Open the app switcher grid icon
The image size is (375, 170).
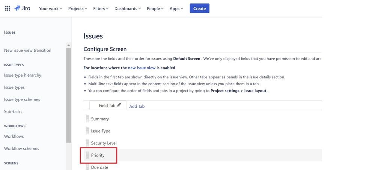point(8,8)
